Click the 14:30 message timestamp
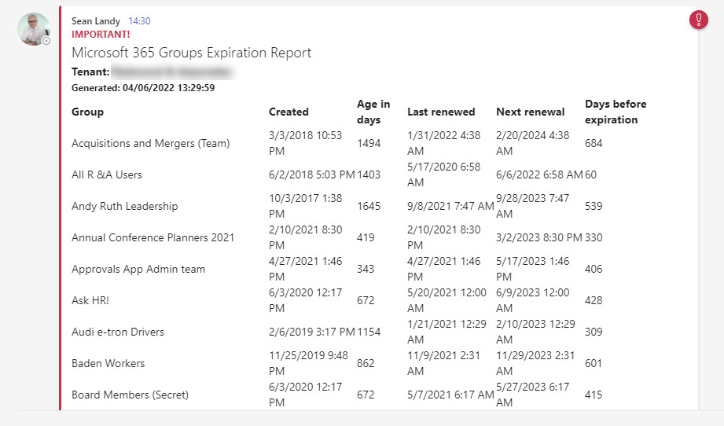The image size is (724, 426). point(139,21)
